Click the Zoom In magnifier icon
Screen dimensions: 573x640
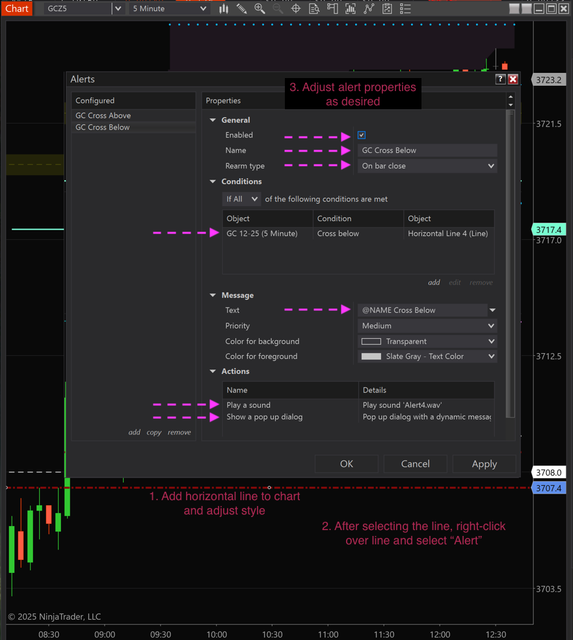coord(260,8)
